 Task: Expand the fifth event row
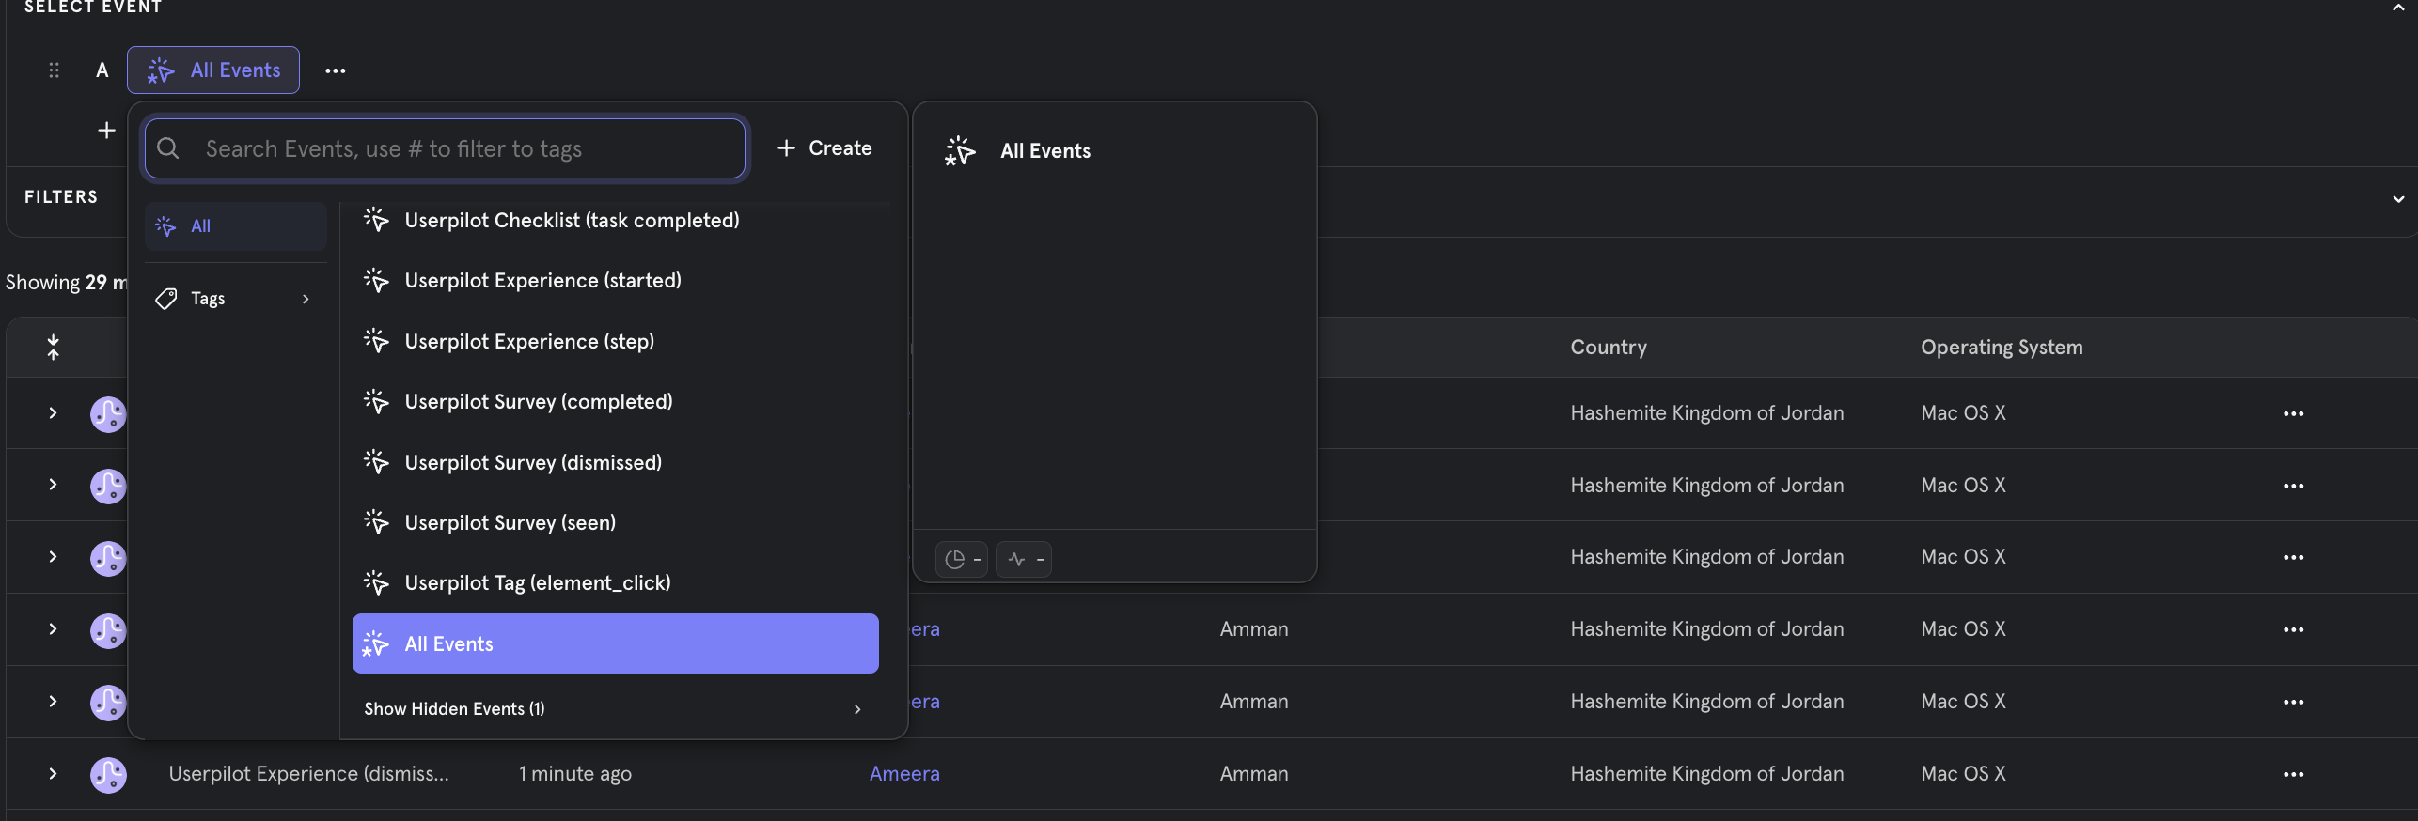(x=53, y=702)
